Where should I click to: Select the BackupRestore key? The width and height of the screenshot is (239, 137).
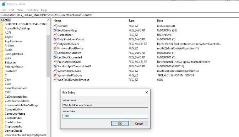(x=14, y=54)
